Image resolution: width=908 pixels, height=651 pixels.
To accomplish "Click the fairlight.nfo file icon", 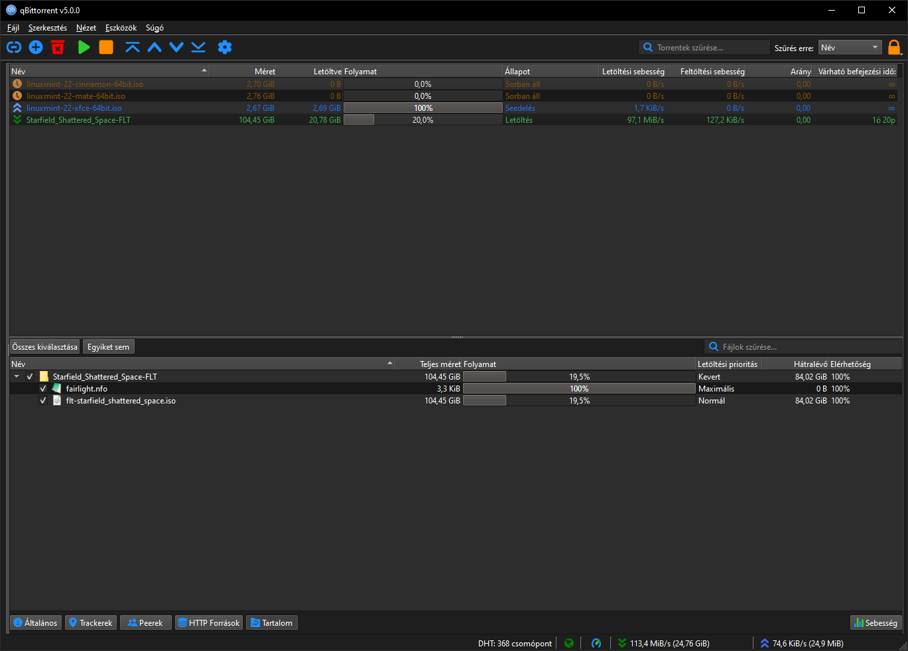I will click(x=57, y=388).
